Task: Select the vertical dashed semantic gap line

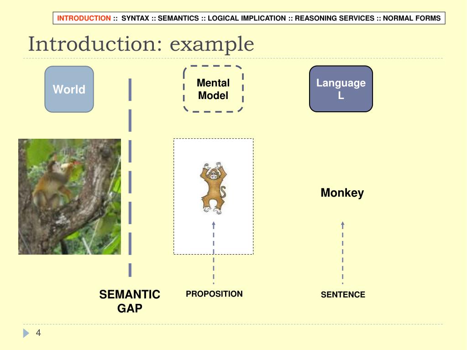Action: pyautogui.click(x=130, y=178)
